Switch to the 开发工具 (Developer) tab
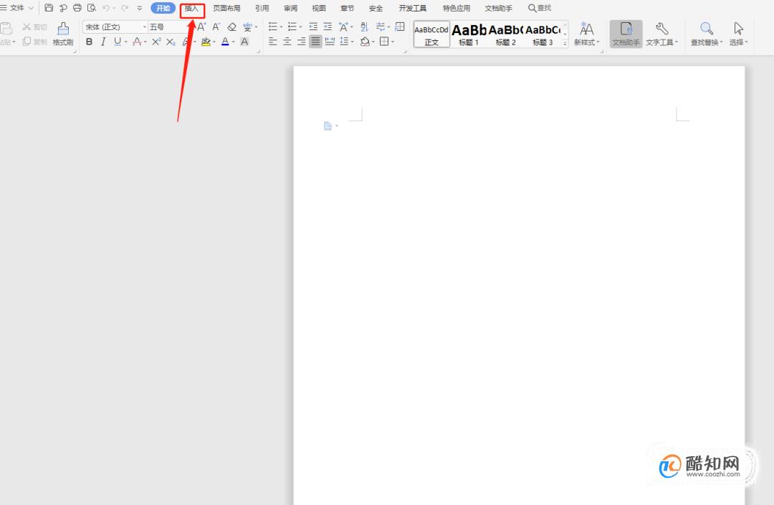774x505 pixels. 413,9
